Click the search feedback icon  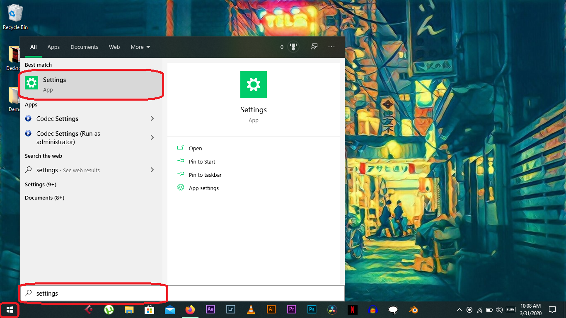coord(314,47)
